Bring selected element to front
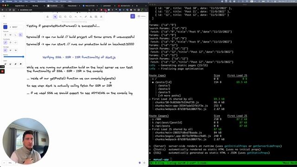Screen dimensions: 297x167 point(20,64)
